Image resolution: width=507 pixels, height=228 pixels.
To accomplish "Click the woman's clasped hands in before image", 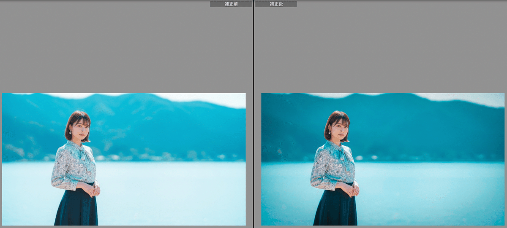I will click(93, 189).
